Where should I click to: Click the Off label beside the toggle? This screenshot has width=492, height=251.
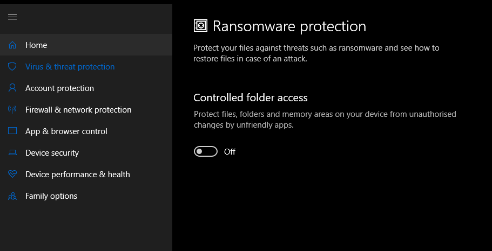[230, 152]
